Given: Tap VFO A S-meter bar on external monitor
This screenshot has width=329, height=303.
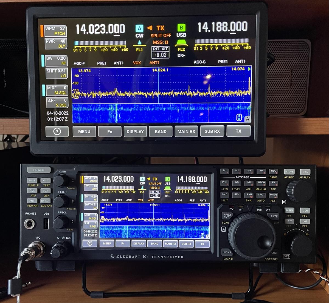Looking at the screenshot, I should point(100,43).
